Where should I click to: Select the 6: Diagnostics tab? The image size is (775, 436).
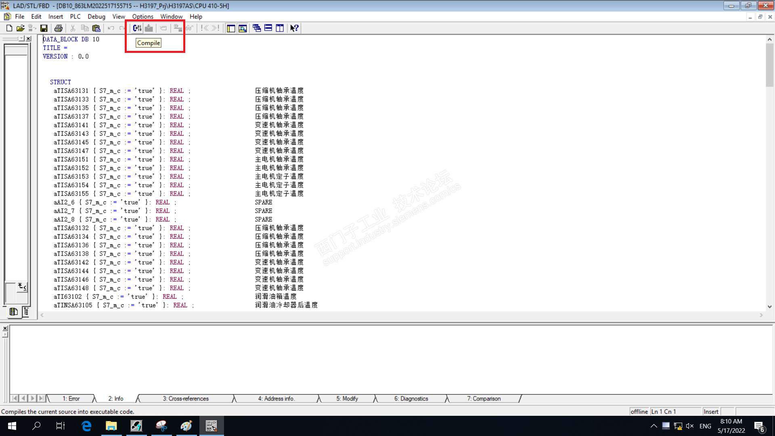(x=411, y=398)
